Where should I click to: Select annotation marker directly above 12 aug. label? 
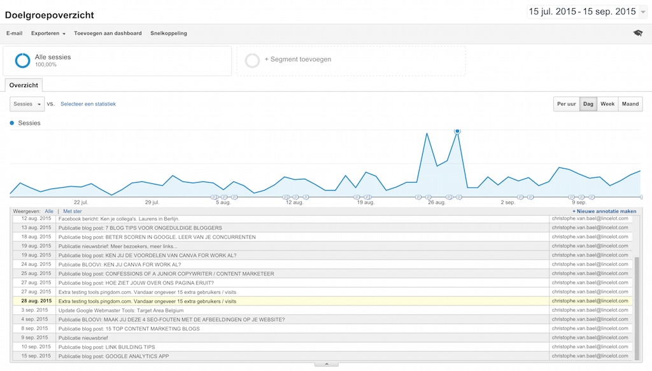click(295, 197)
